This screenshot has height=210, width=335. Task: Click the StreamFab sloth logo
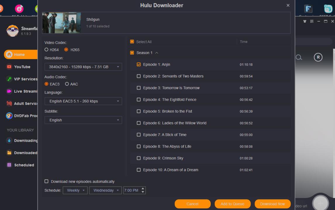[x=12, y=31]
